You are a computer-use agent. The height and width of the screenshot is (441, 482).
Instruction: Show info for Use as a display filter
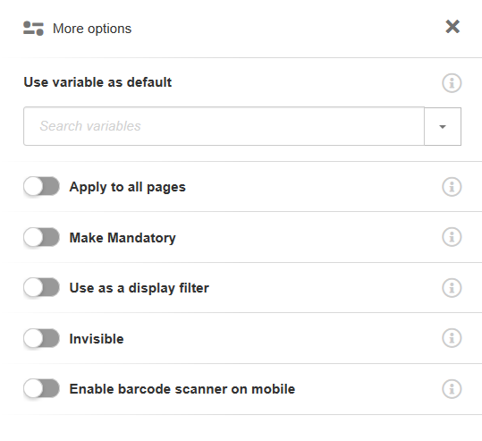click(452, 288)
